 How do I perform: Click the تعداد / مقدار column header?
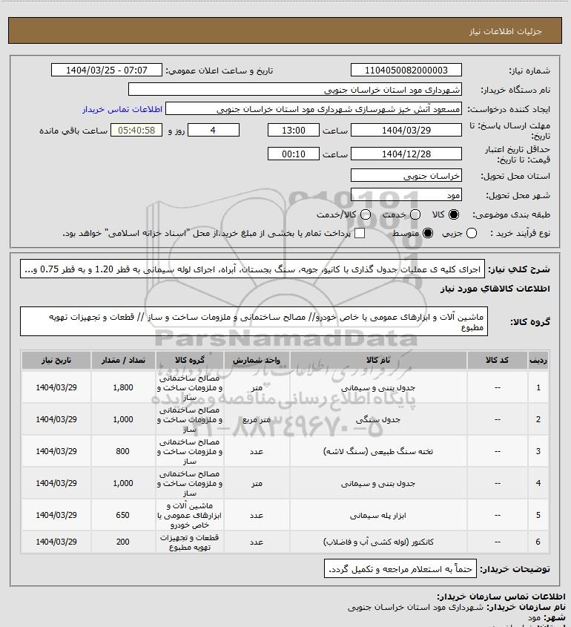click(x=123, y=361)
